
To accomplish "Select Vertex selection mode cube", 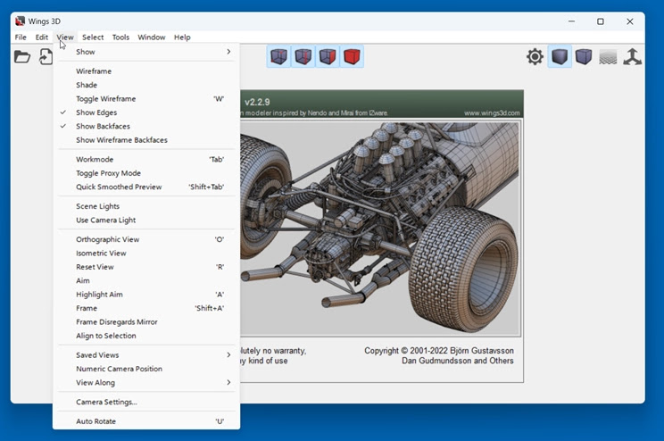I will click(278, 56).
